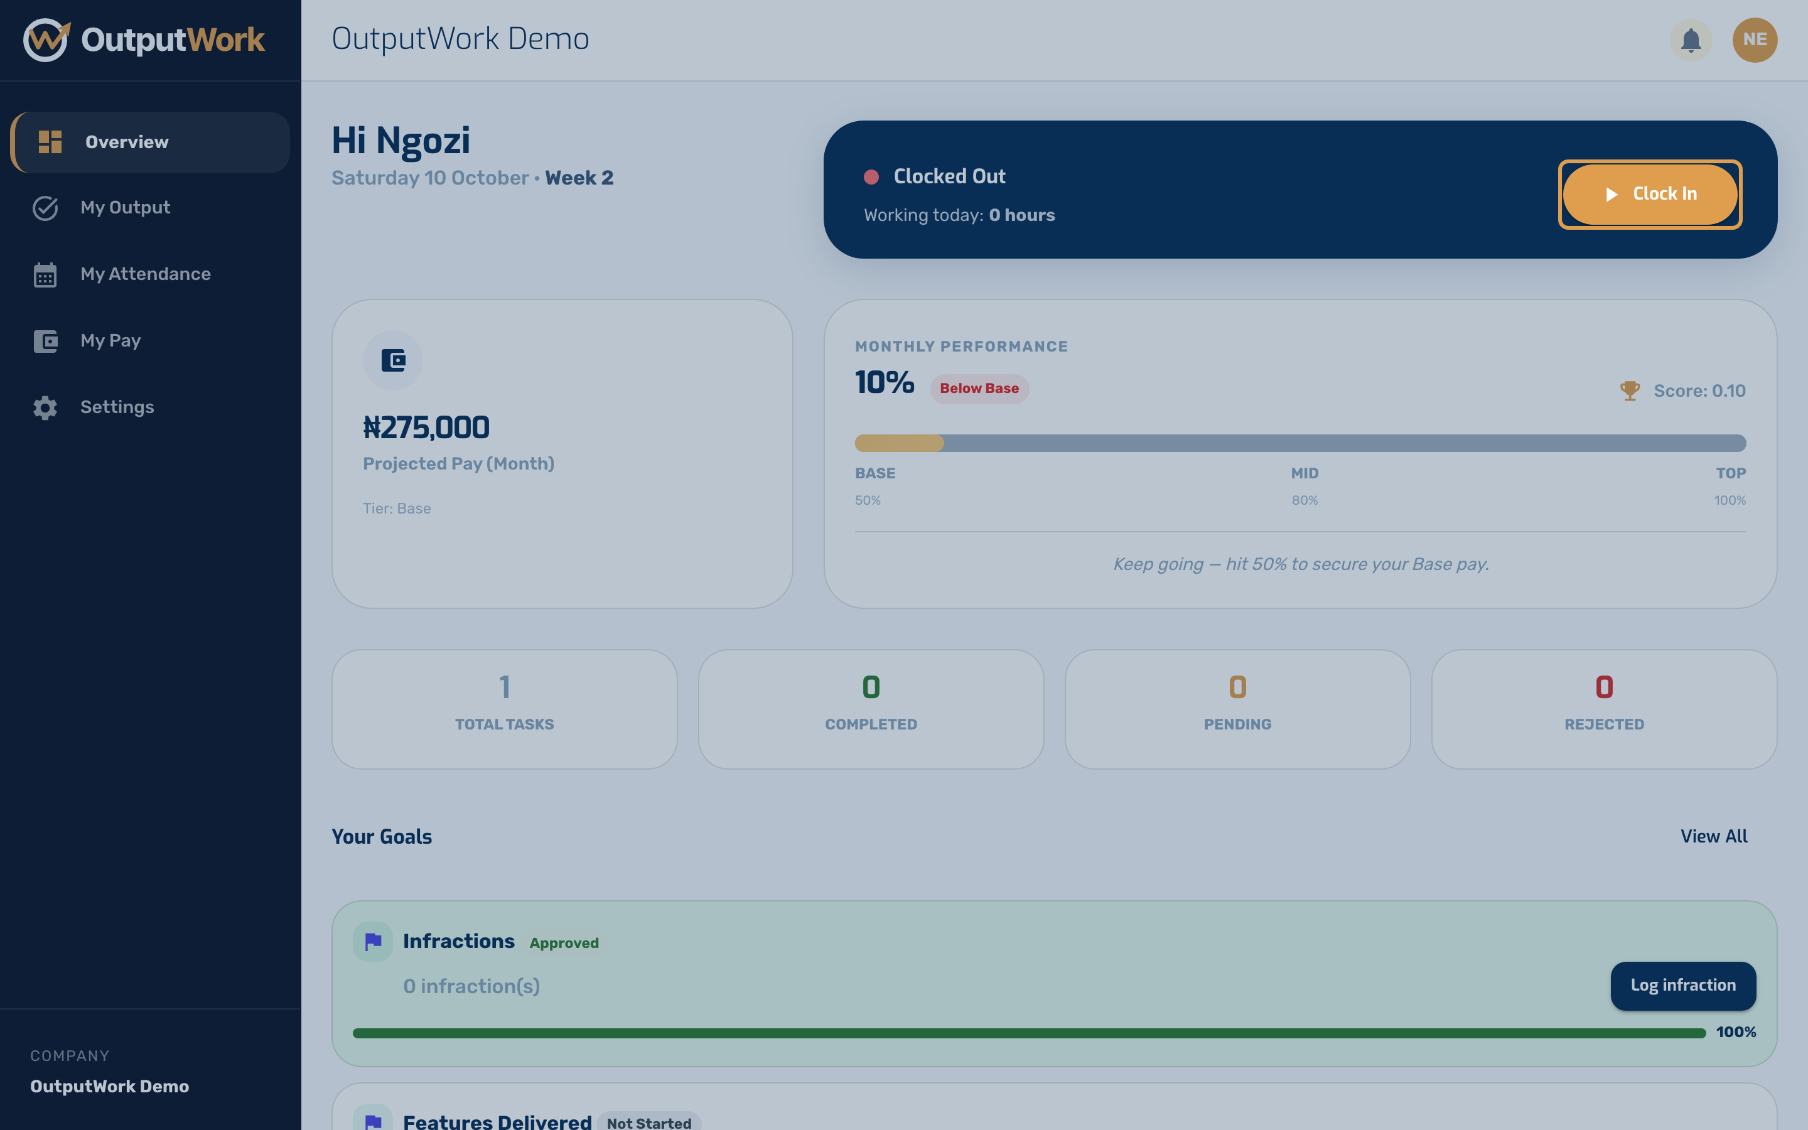
Task: Navigate to My Pay
Action: pos(150,341)
